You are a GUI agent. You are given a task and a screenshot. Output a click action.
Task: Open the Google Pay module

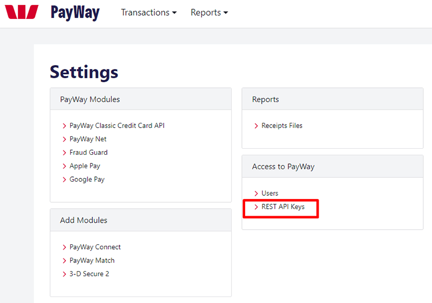tap(87, 180)
